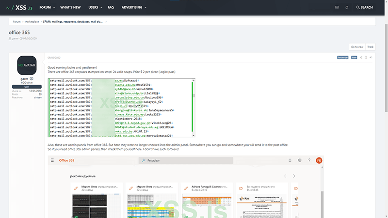Screen dimensions: 388x218
Task: Click the Office 365 title text
Action: click(66, 160)
